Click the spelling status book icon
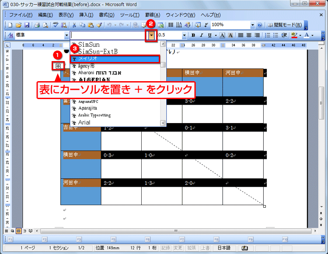 pyautogui.click(x=244, y=248)
